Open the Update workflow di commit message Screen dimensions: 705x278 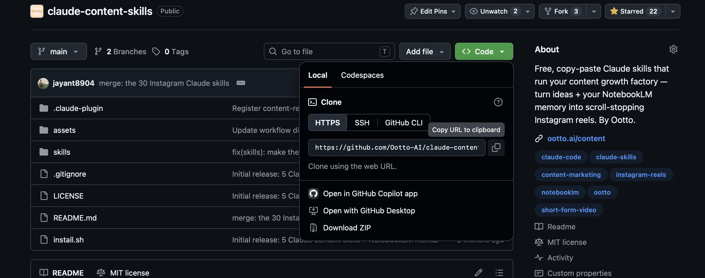[x=265, y=130]
